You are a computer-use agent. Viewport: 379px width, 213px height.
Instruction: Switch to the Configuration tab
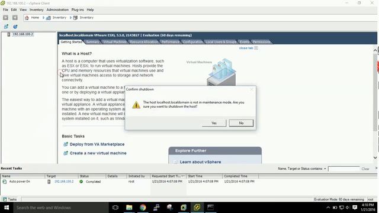tap(192, 42)
